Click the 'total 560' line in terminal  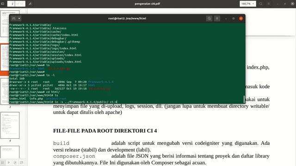point(17,78)
